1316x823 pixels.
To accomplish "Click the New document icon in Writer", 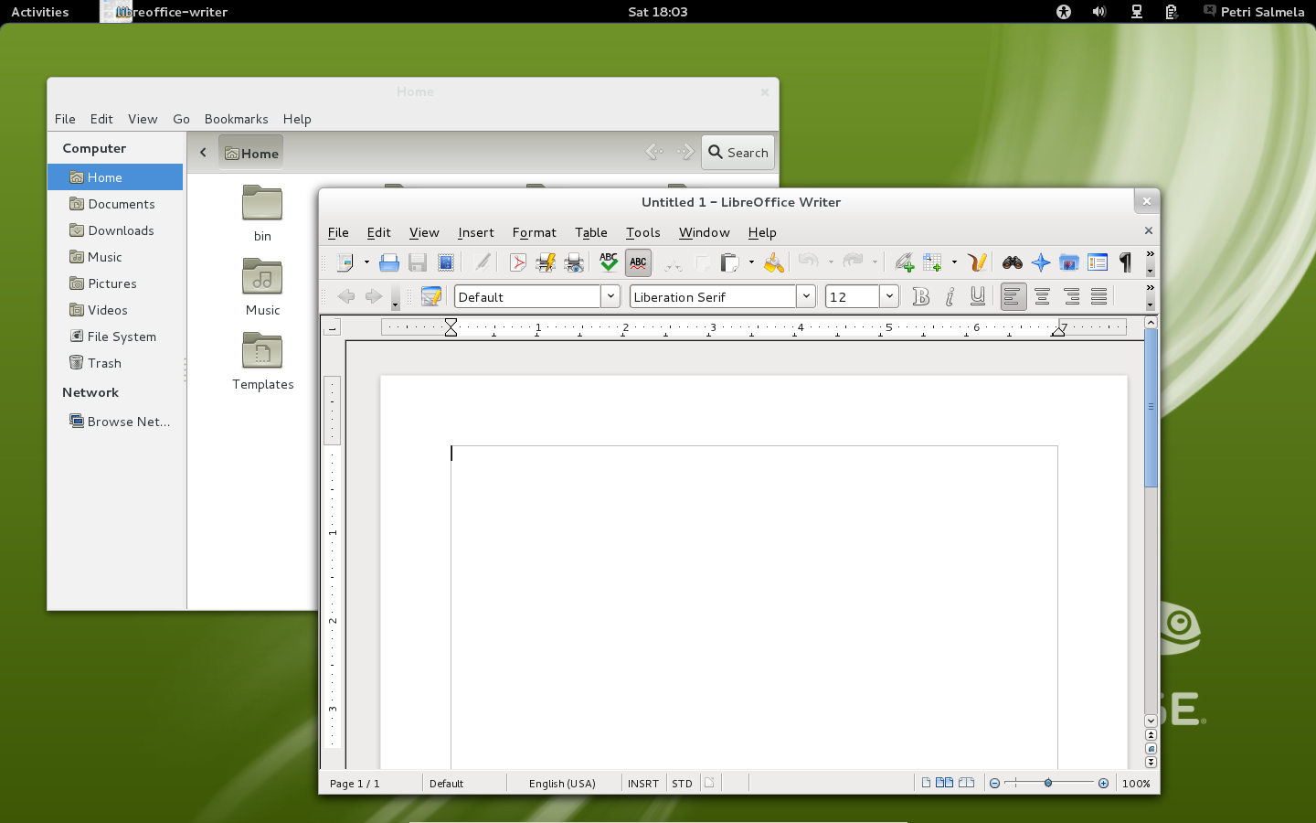I will pos(345,263).
